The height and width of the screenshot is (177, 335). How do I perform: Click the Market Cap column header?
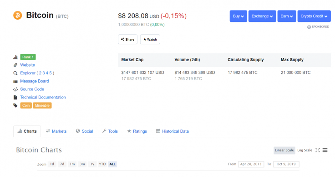132,60
